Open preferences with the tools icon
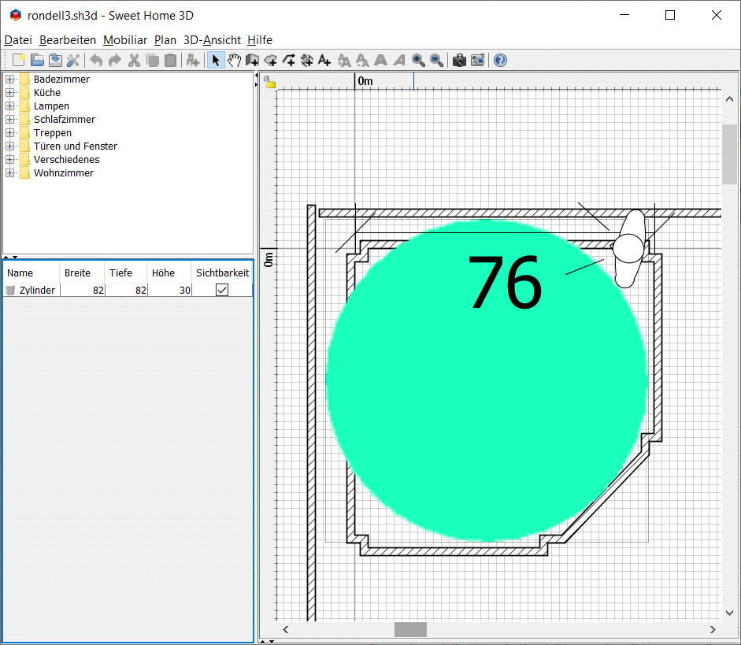The width and height of the screenshot is (741, 645). click(73, 61)
